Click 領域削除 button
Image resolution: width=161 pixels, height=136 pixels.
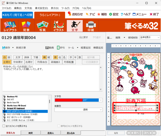pyautogui.click(x=133, y=38)
